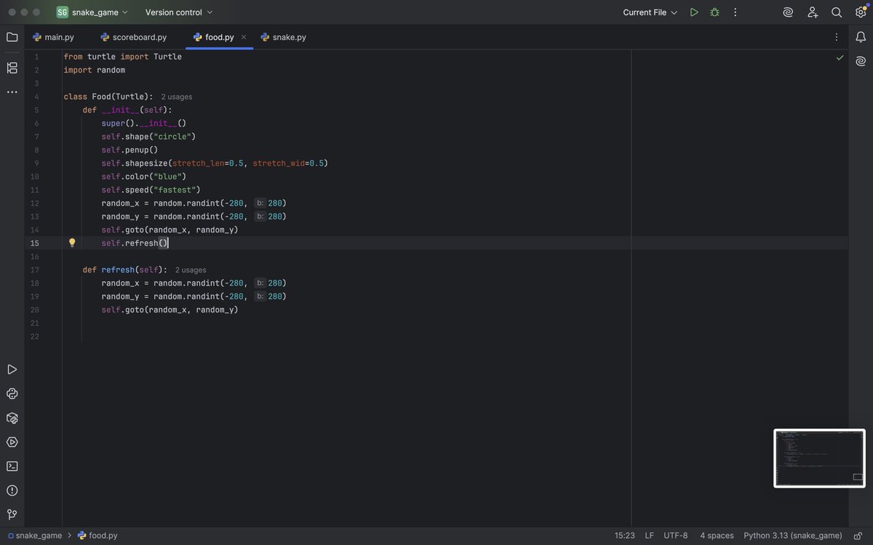
Task: Click the b: parameter hint on line 12
Action: coord(260,203)
